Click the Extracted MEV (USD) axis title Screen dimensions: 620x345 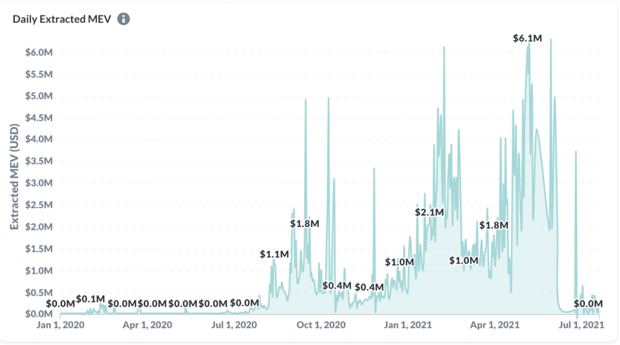pyautogui.click(x=14, y=177)
